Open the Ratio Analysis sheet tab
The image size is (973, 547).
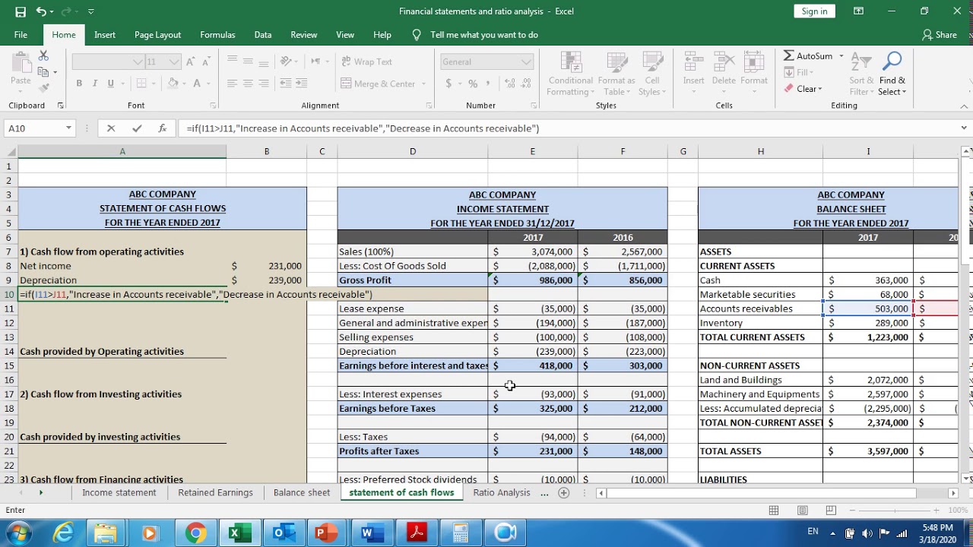[x=502, y=493]
